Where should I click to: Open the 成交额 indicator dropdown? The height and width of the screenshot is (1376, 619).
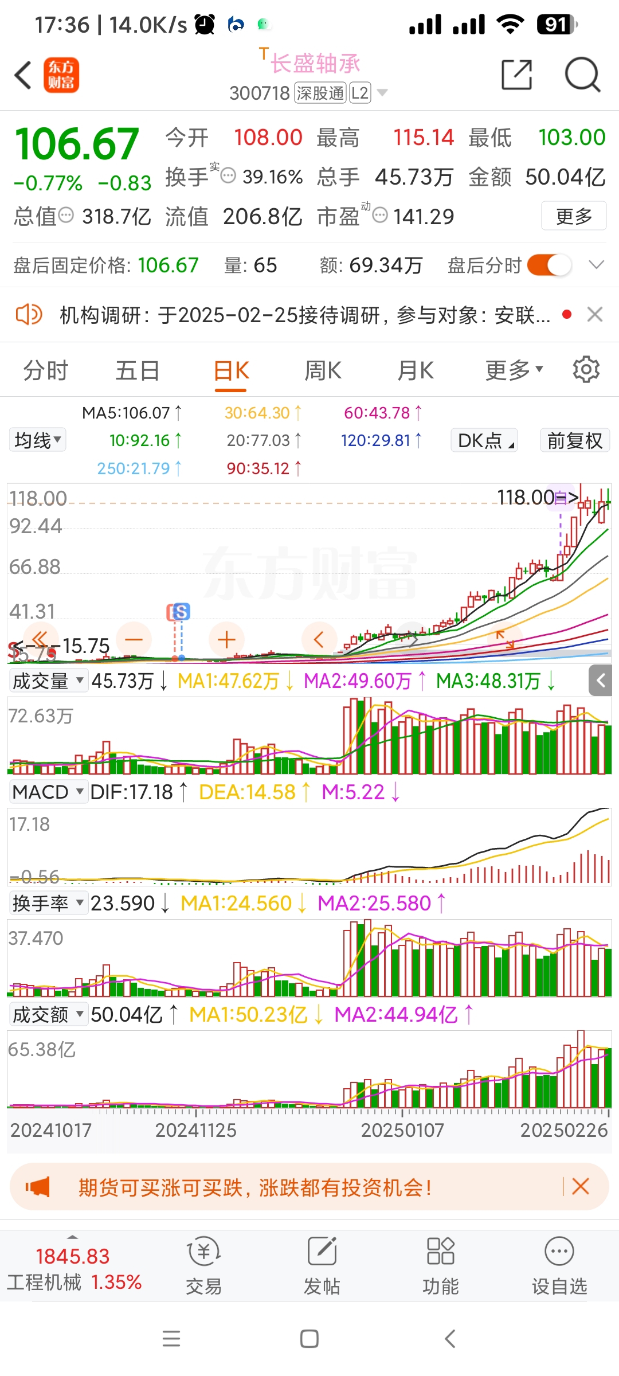48,1014
